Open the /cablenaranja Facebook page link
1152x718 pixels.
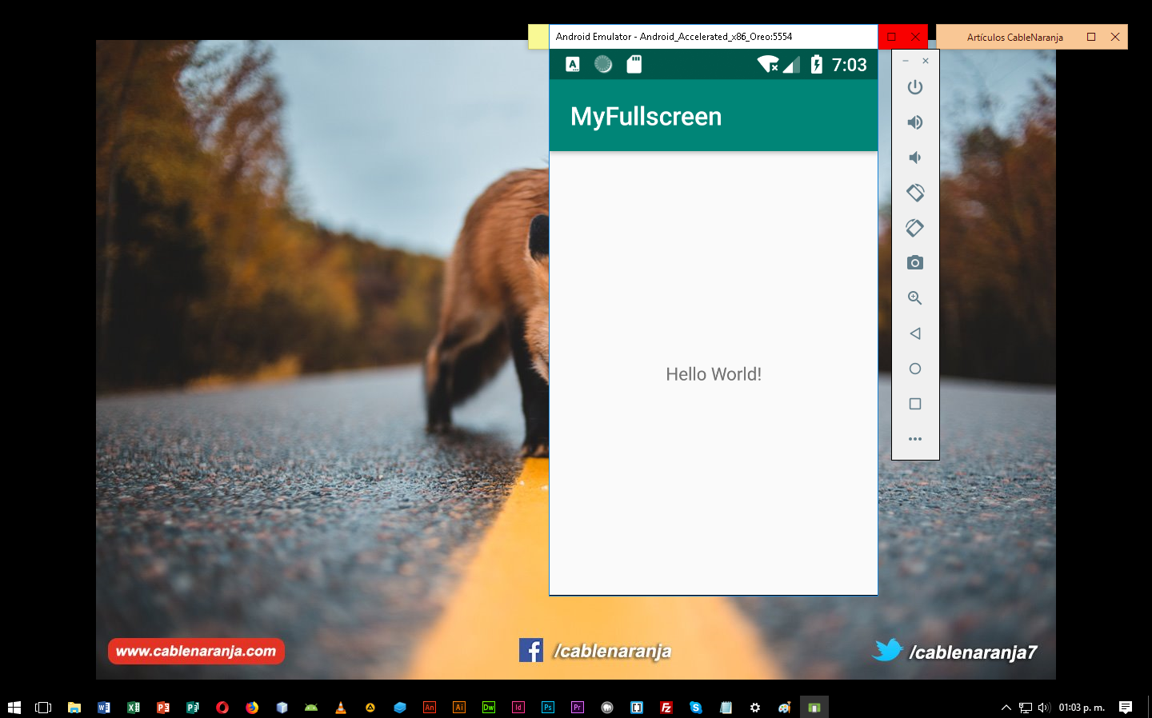[594, 651]
